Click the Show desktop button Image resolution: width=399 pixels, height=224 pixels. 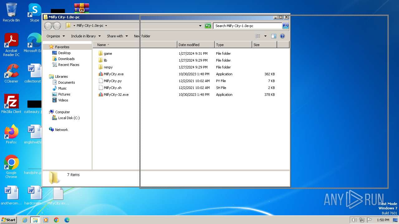(x=395, y=220)
